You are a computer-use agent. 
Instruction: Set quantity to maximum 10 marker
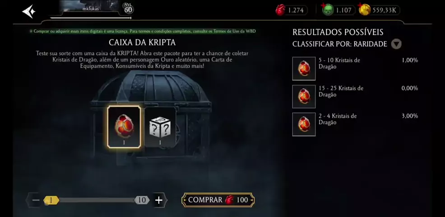click(x=142, y=200)
